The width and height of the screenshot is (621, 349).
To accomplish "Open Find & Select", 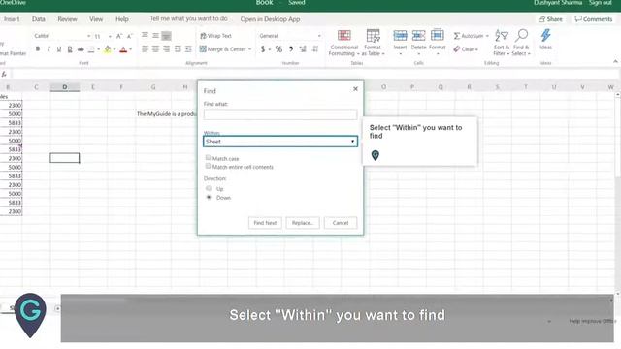I will coord(521,43).
